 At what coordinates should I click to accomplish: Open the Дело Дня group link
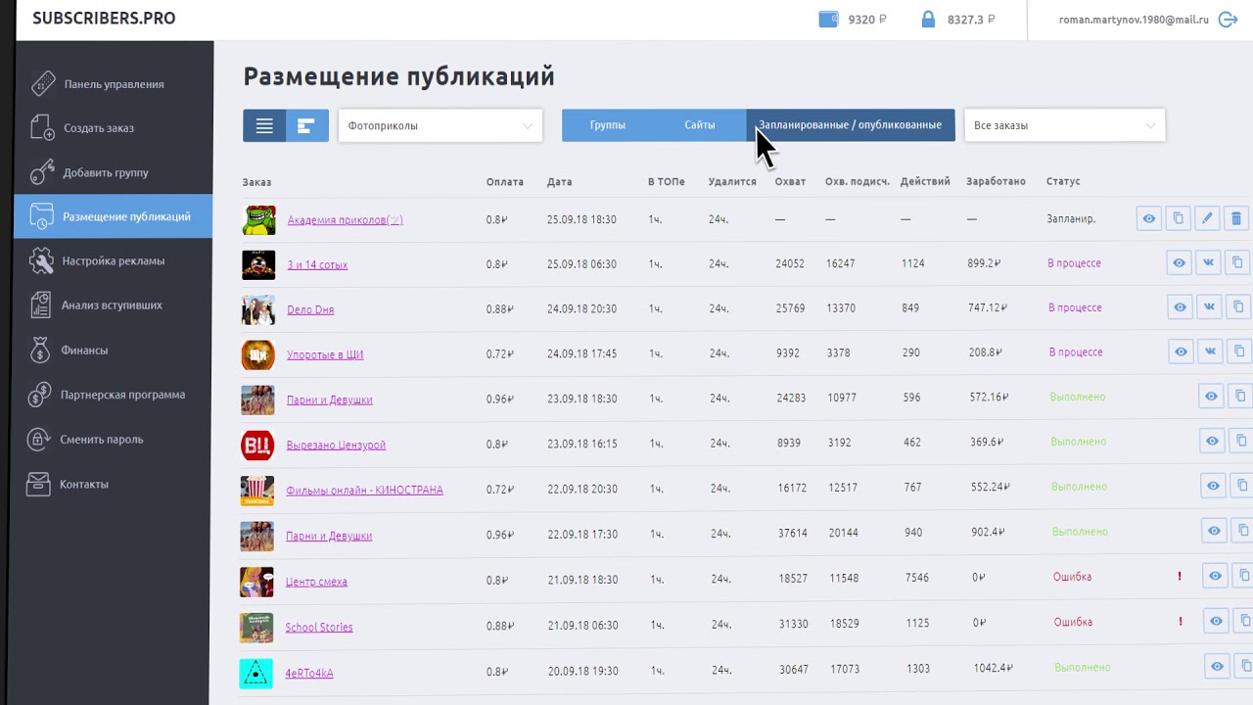[310, 309]
